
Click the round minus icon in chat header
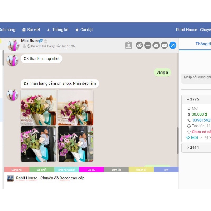148,45
